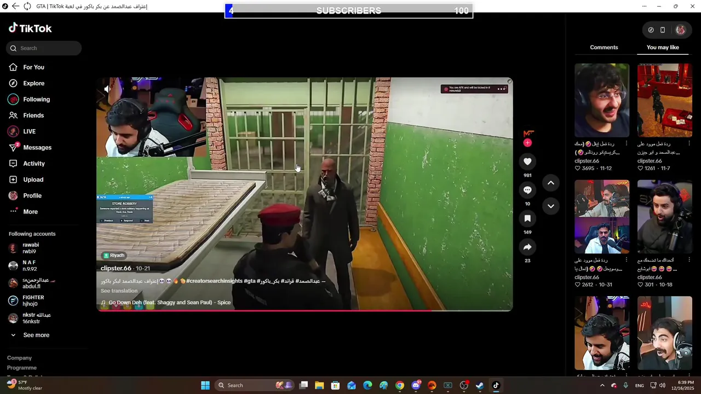Open comments via speech bubble icon
This screenshot has height=394, width=701.
tap(527, 190)
